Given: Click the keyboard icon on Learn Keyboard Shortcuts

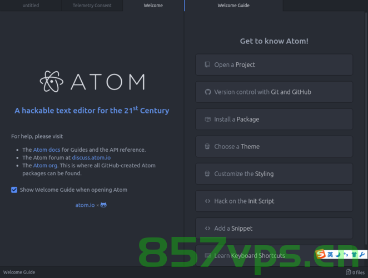Looking at the screenshot, I should pos(208,255).
